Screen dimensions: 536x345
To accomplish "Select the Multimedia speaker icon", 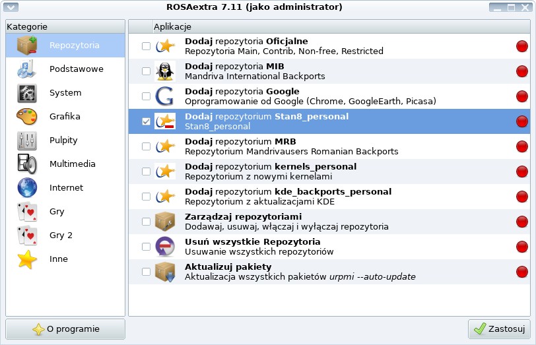I will [27, 164].
